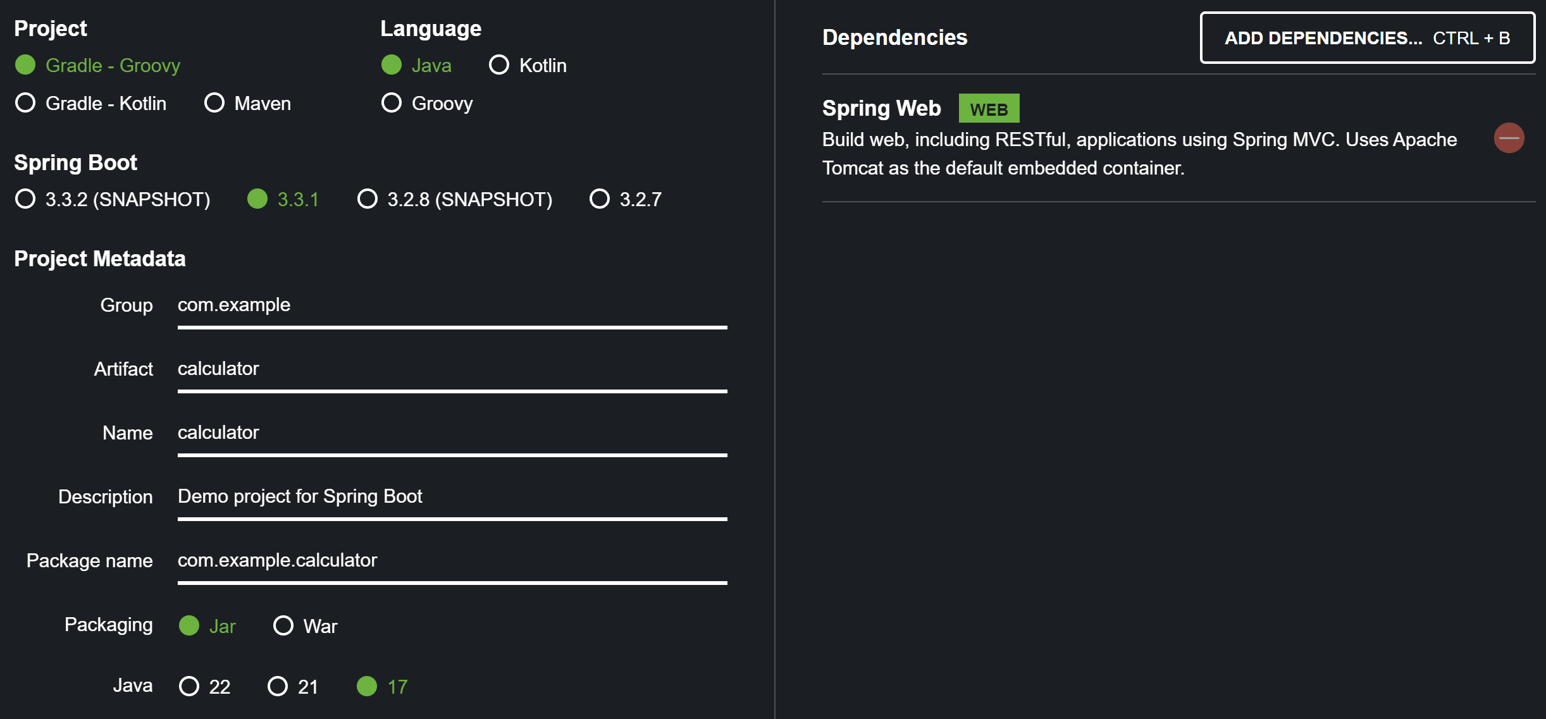Focus the Artifact text field

pos(452,369)
